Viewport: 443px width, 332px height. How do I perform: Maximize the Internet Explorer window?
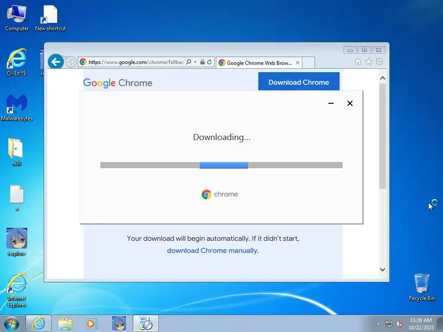pos(364,50)
